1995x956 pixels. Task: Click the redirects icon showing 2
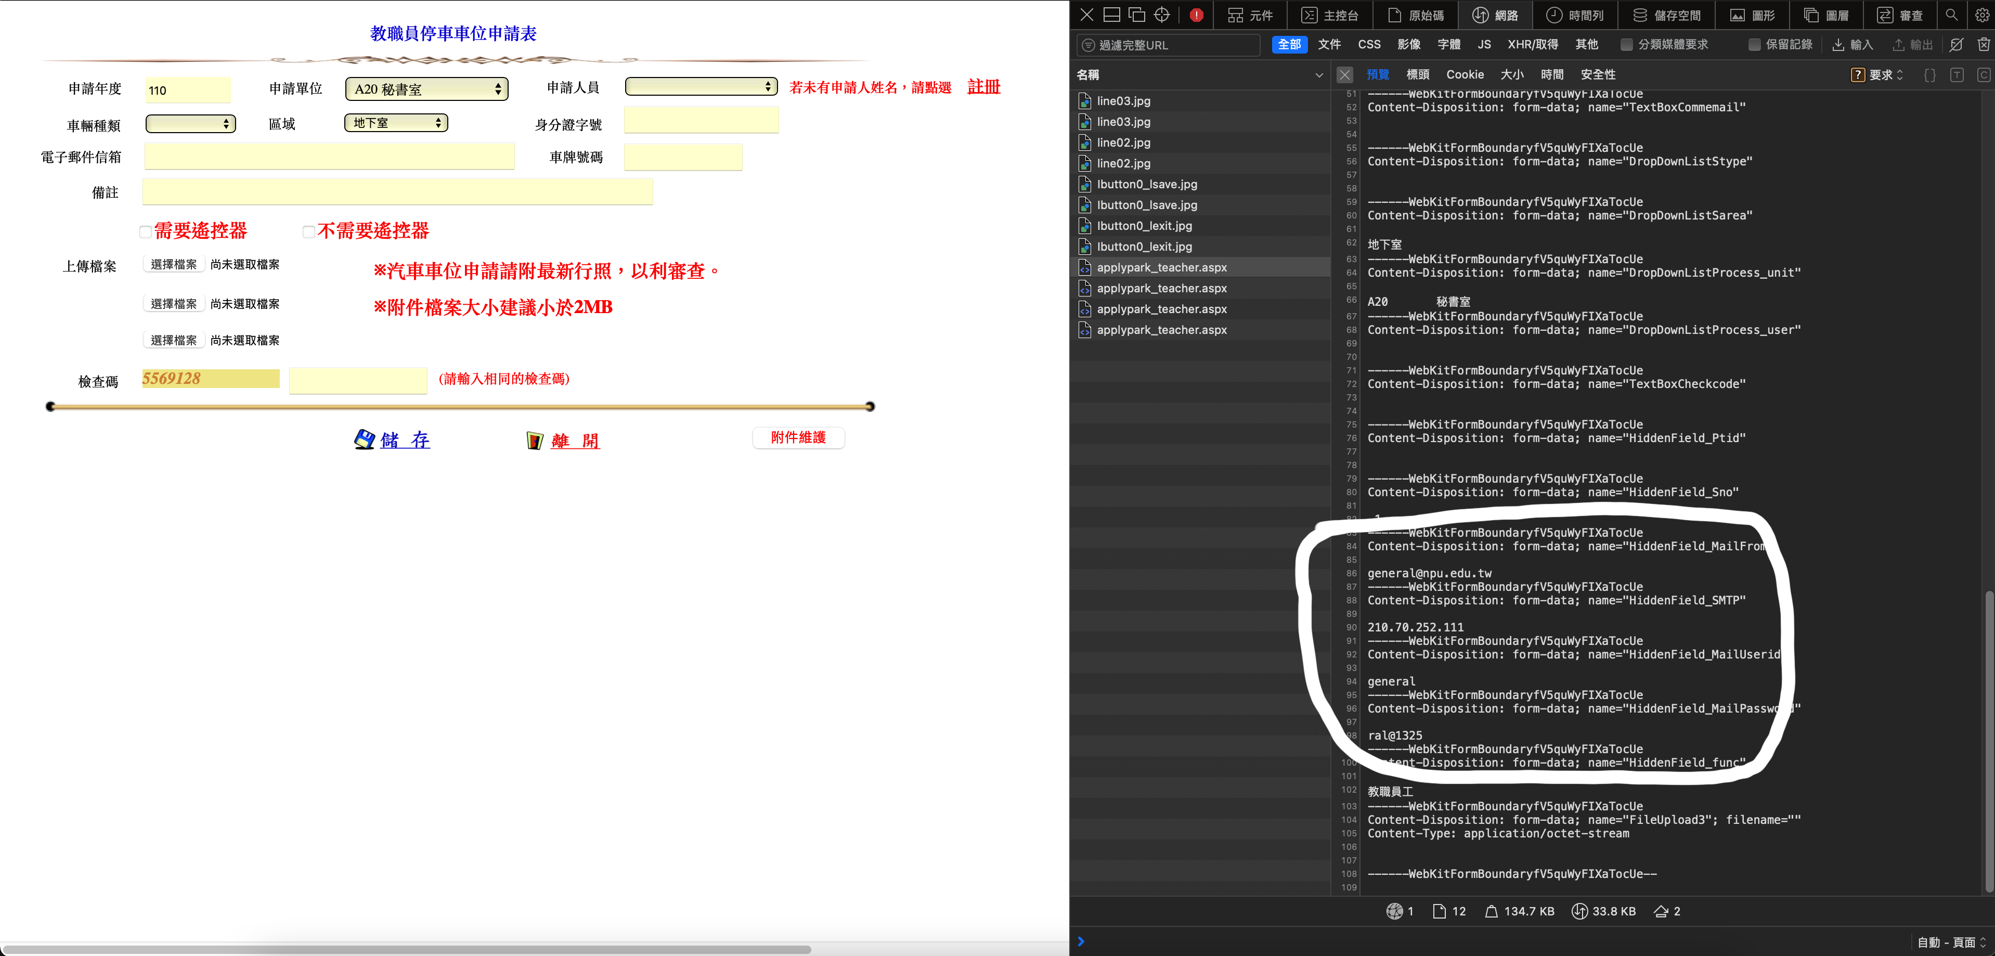[x=1661, y=911]
